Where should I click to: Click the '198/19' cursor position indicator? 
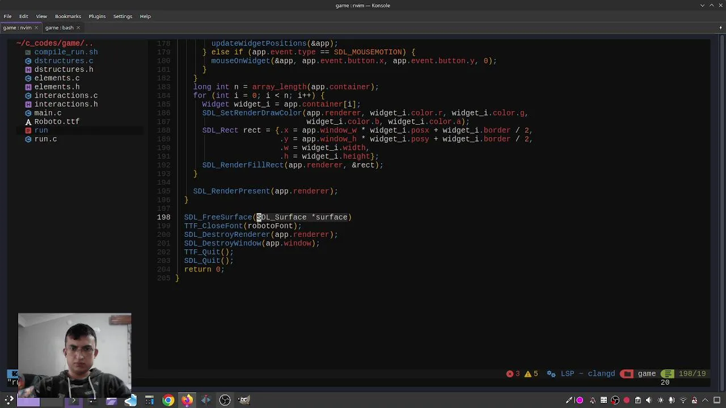(692, 373)
